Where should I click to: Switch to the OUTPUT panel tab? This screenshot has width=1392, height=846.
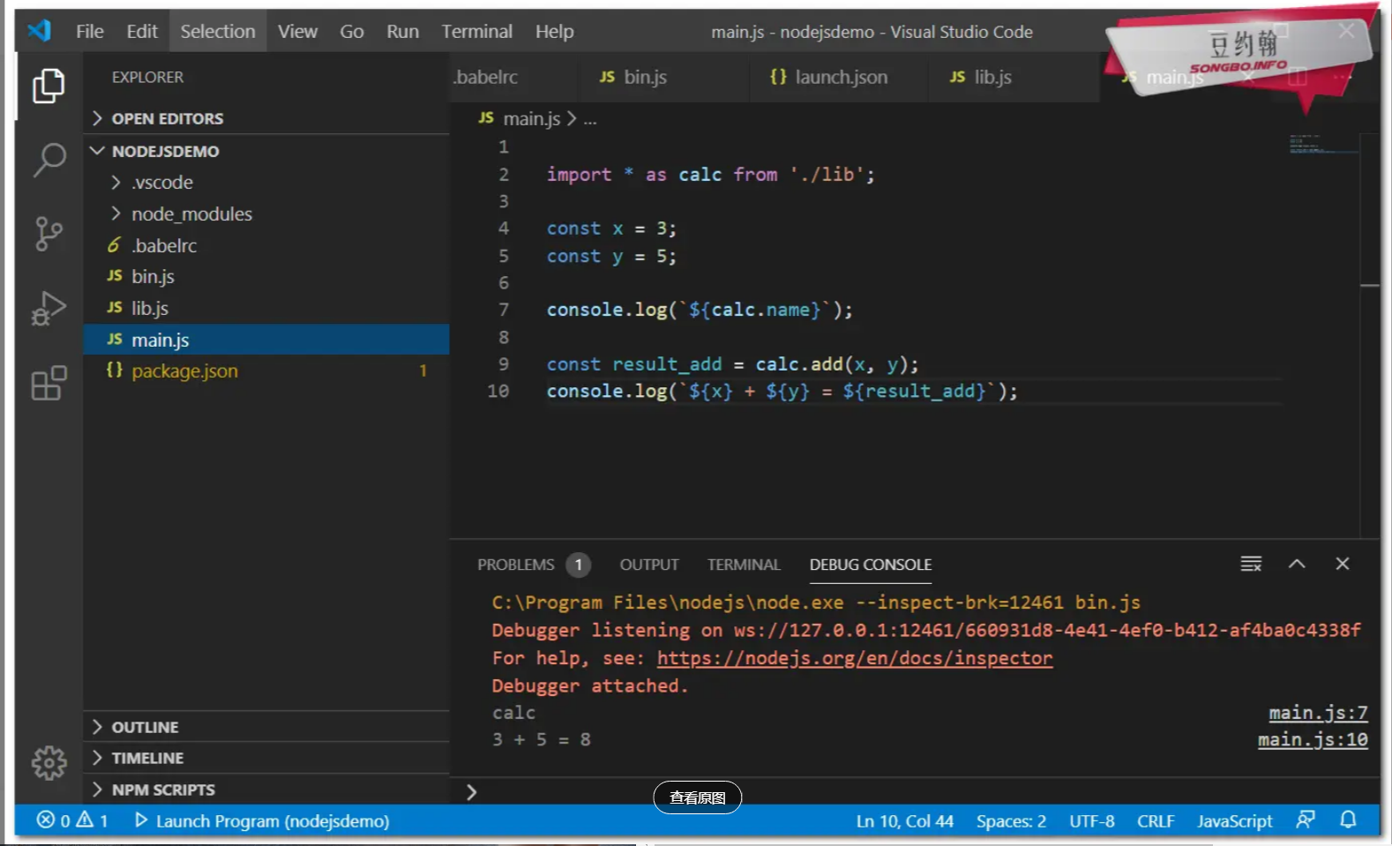[649, 565]
